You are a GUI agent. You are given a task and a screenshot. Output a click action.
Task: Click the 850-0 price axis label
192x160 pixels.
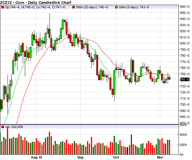tap(185, 13)
